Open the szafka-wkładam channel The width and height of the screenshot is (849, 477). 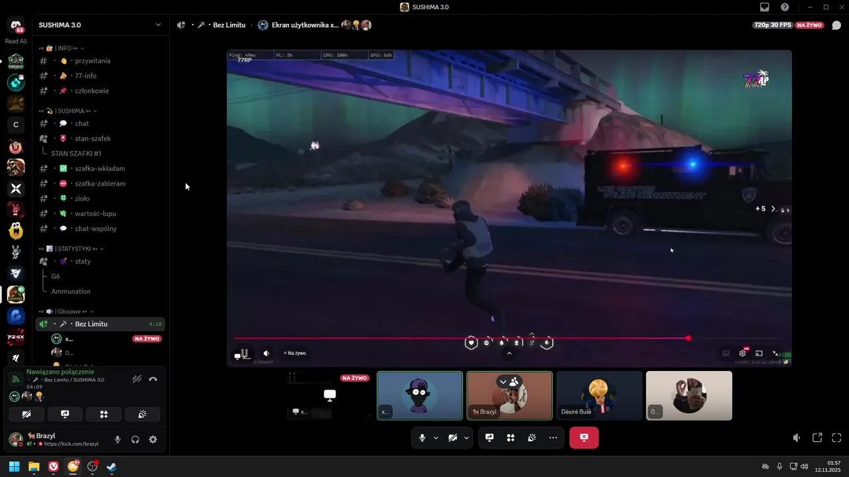point(100,168)
